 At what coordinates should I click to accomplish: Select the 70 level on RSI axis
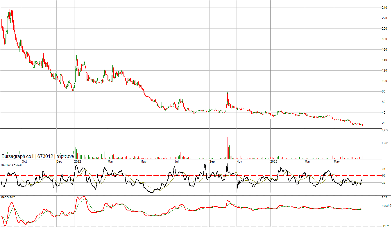click(x=383, y=169)
